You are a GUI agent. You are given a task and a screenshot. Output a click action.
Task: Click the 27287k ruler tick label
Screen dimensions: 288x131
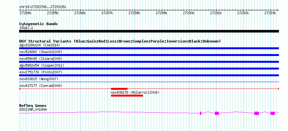107,13
